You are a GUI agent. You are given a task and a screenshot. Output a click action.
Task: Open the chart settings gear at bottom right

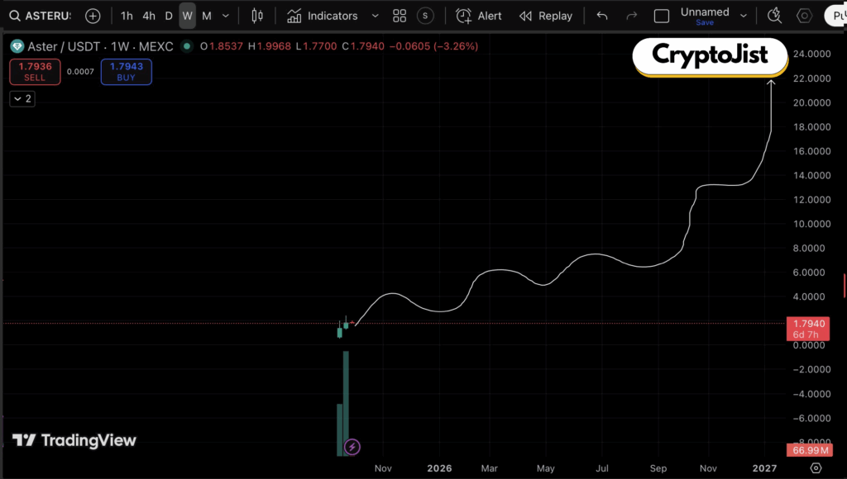point(816,467)
